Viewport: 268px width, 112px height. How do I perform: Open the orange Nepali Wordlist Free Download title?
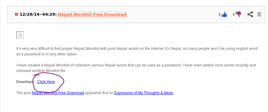pos(92,14)
